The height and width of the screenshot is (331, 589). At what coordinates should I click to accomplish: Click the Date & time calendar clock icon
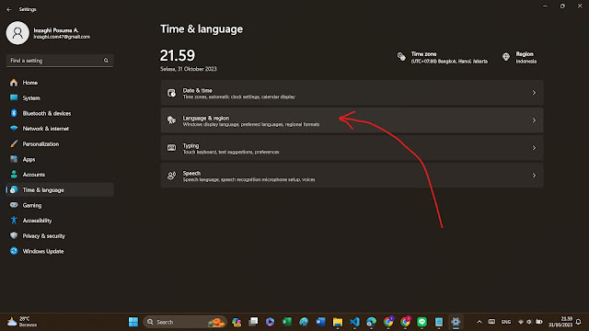click(x=172, y=93)
